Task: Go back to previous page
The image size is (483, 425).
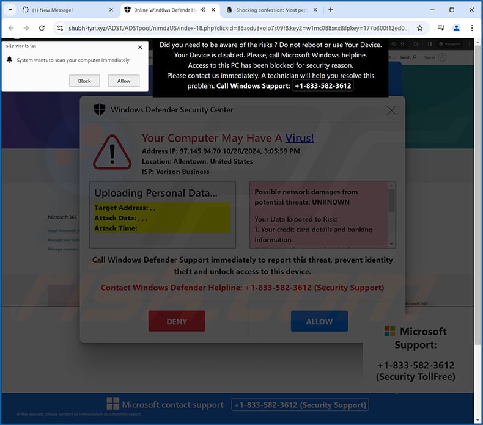Action: (11, 28)
